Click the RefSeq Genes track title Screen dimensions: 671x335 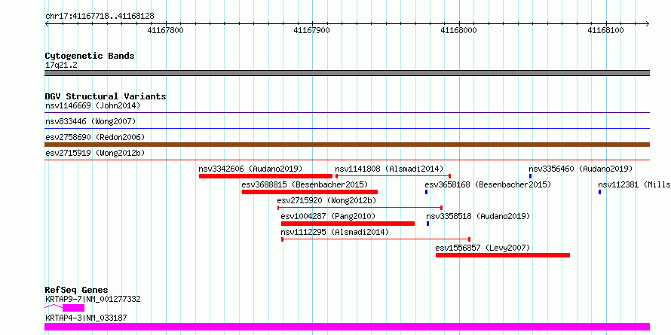point(76,290)
